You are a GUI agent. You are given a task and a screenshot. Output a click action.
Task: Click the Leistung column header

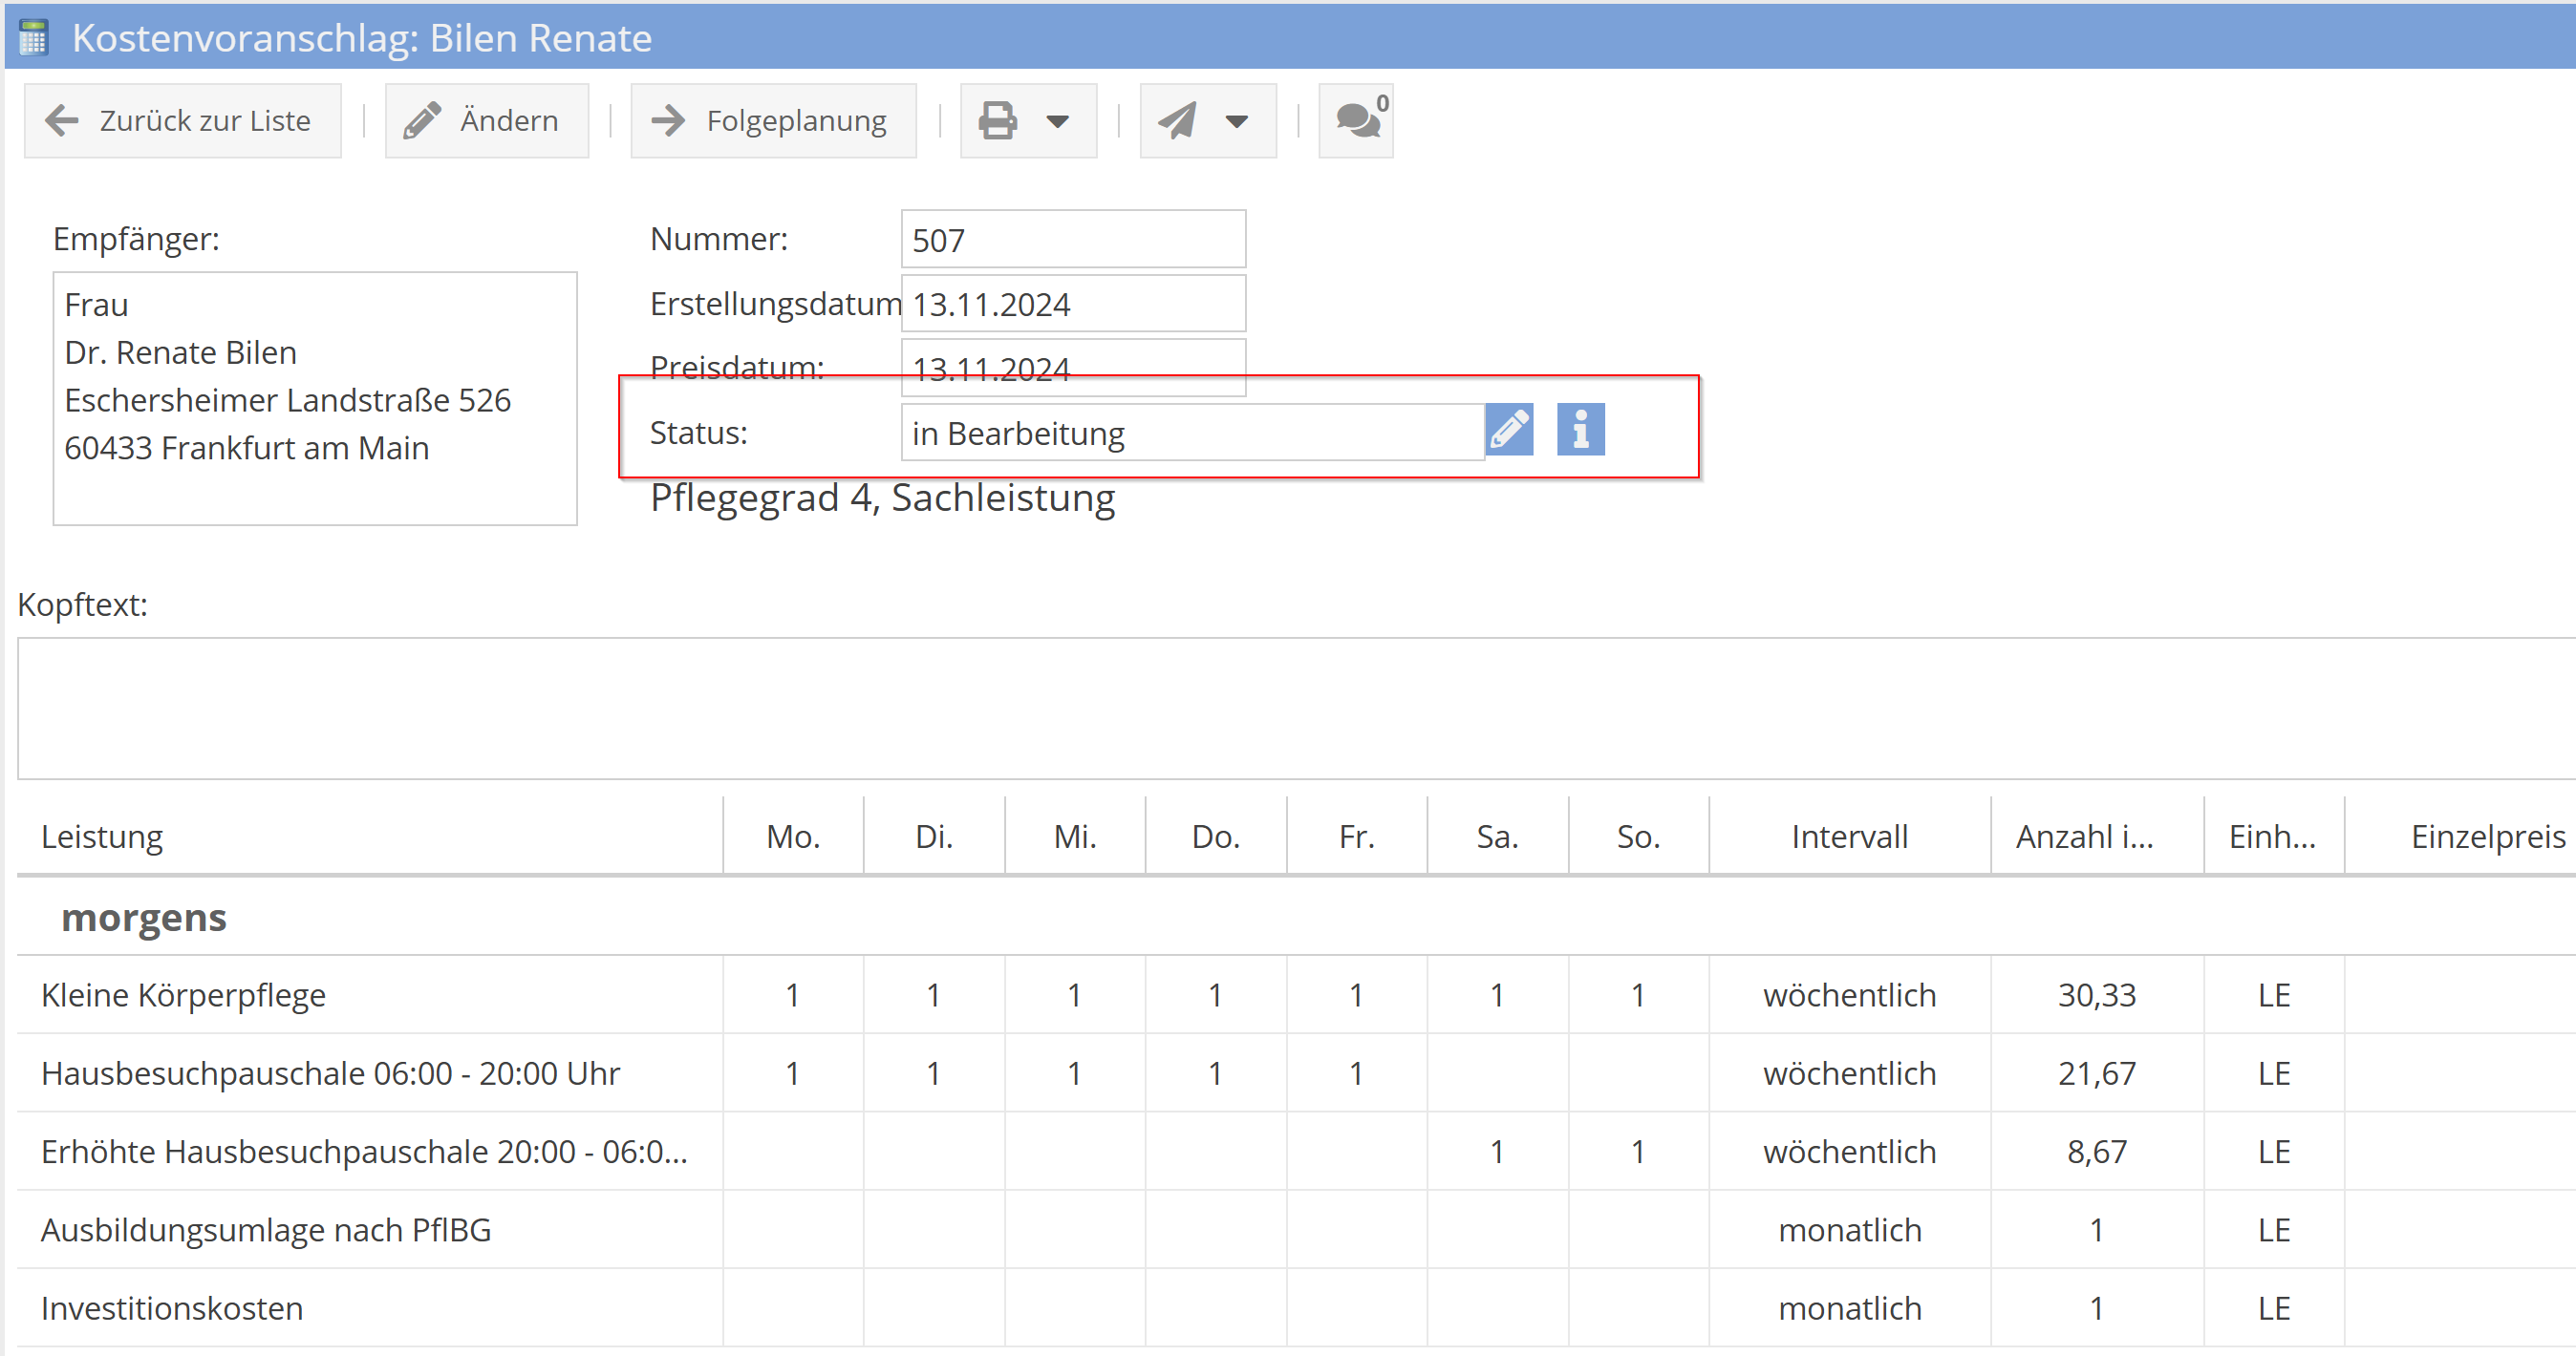[102, 837]
